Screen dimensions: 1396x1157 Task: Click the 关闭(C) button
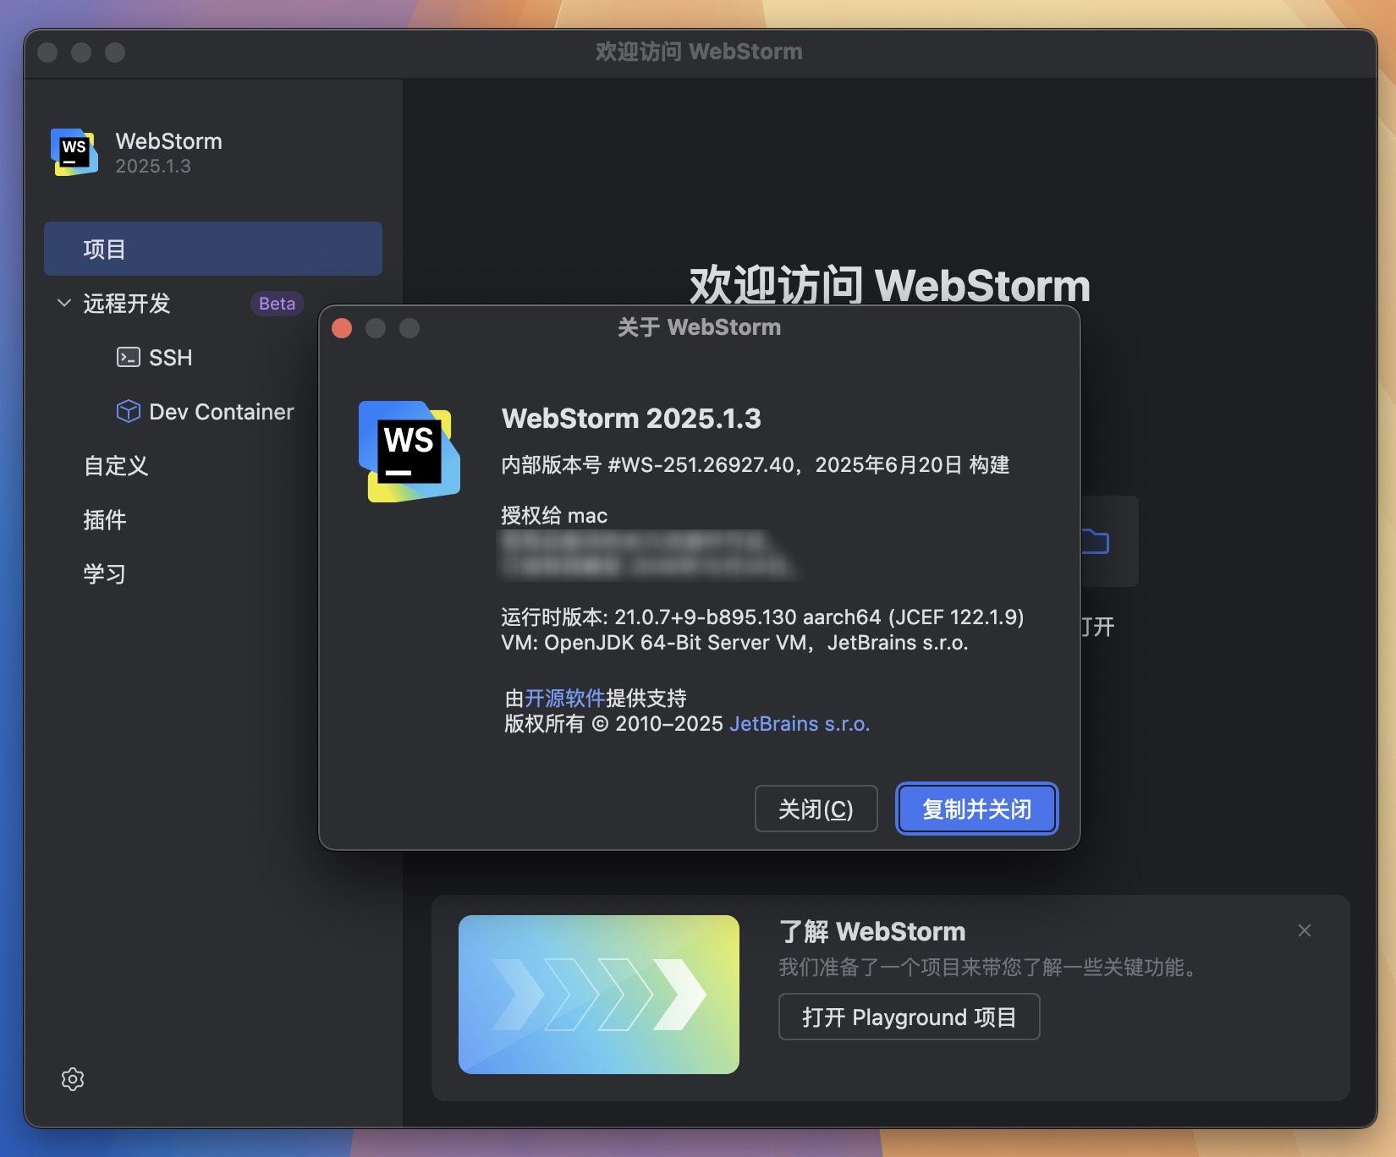pos(815,809)
